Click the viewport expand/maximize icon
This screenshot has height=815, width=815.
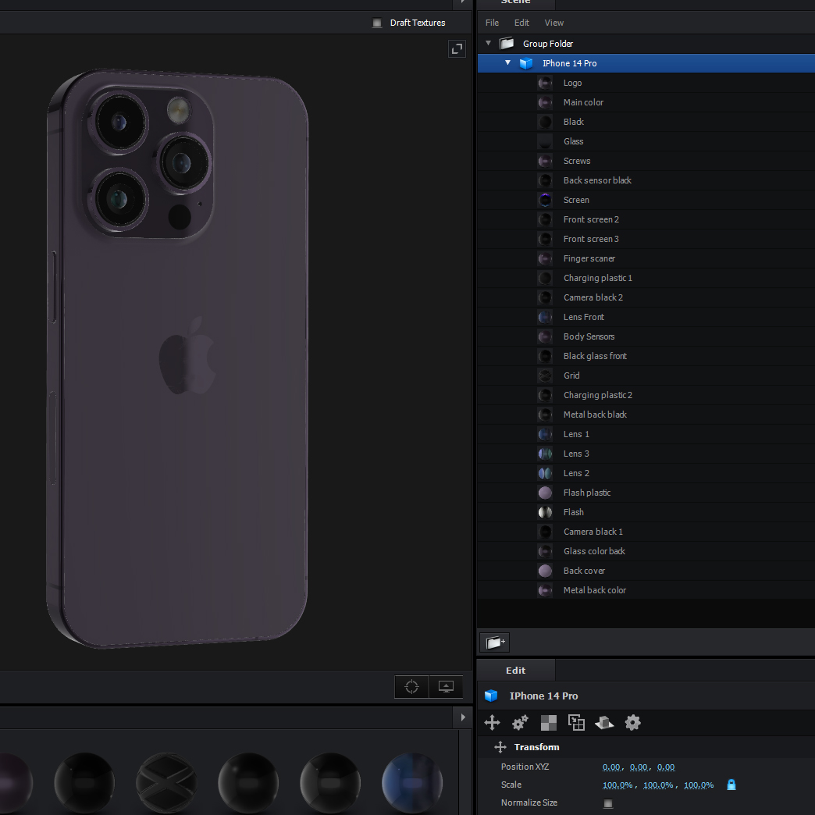[x=457, y=49]
